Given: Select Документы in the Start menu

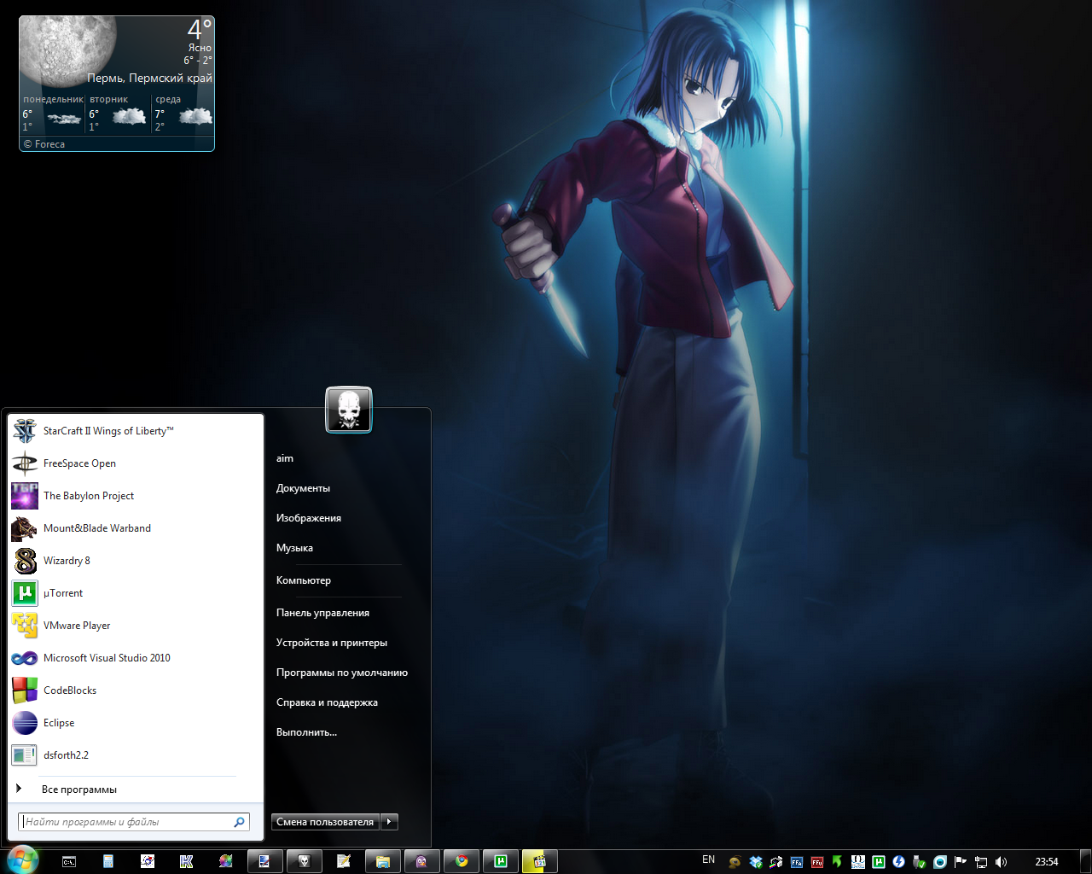Looking at the screenshot, I should pyautogui.click(x=303, y=488).
